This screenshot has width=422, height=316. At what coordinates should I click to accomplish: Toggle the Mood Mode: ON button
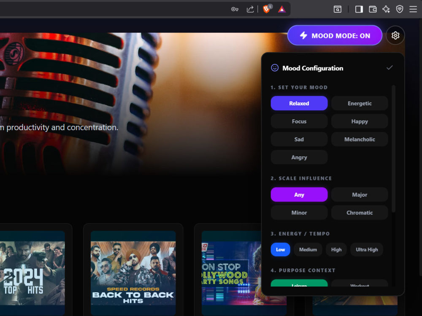335,35
